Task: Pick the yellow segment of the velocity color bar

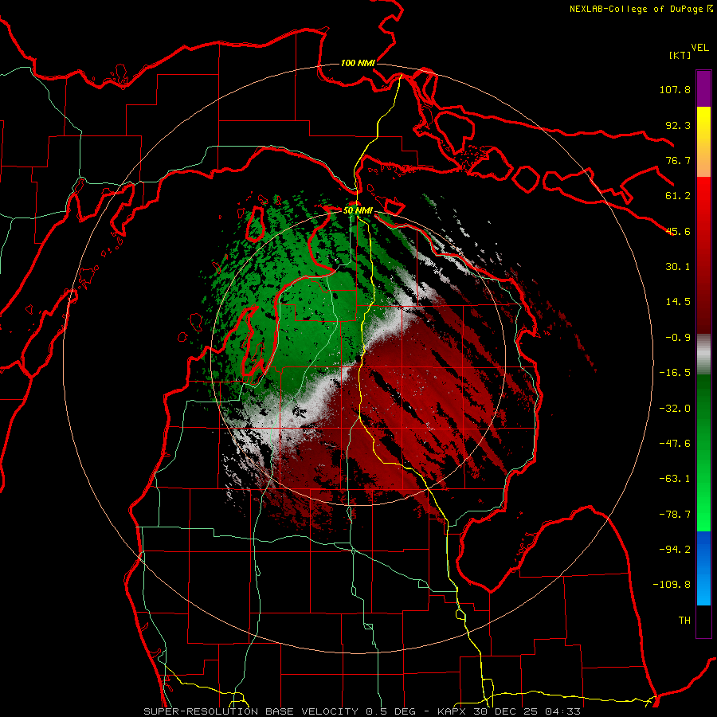Action: click(x=703, y=142)
